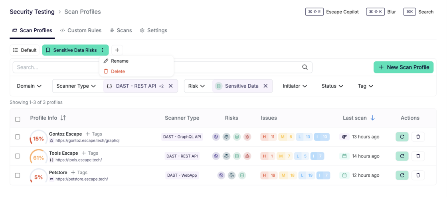Click the bug risk icon for Tools Escape
The height and width of the screenshot is (197, 447).
[x=247, y=156]
